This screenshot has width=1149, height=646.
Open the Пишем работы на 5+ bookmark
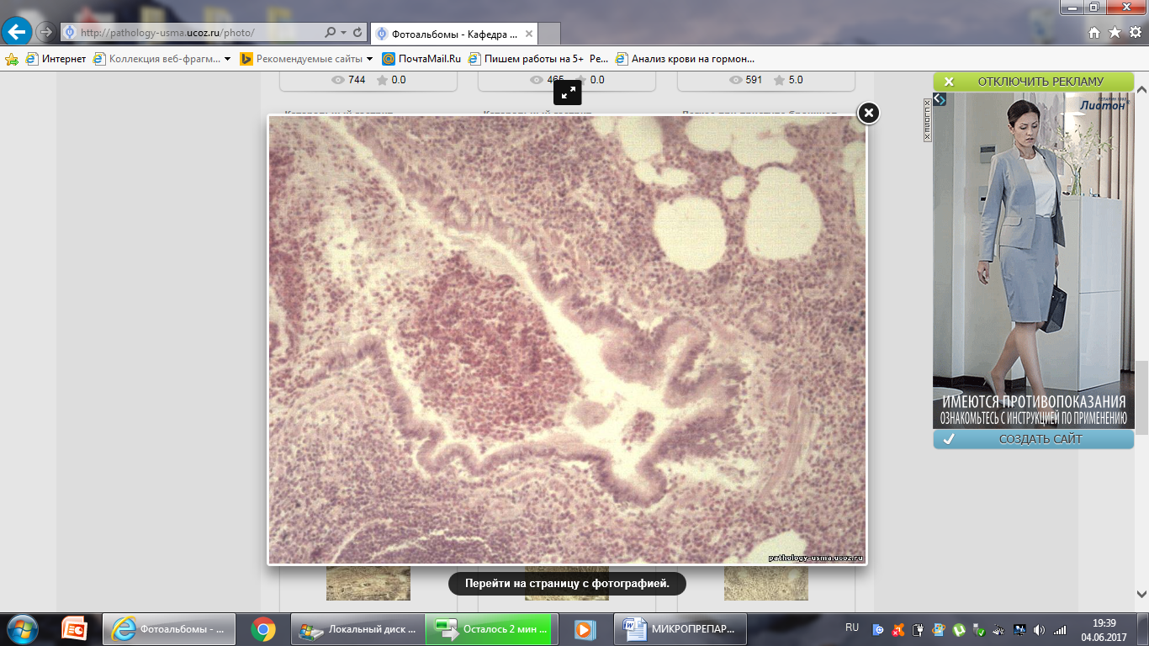537,59
